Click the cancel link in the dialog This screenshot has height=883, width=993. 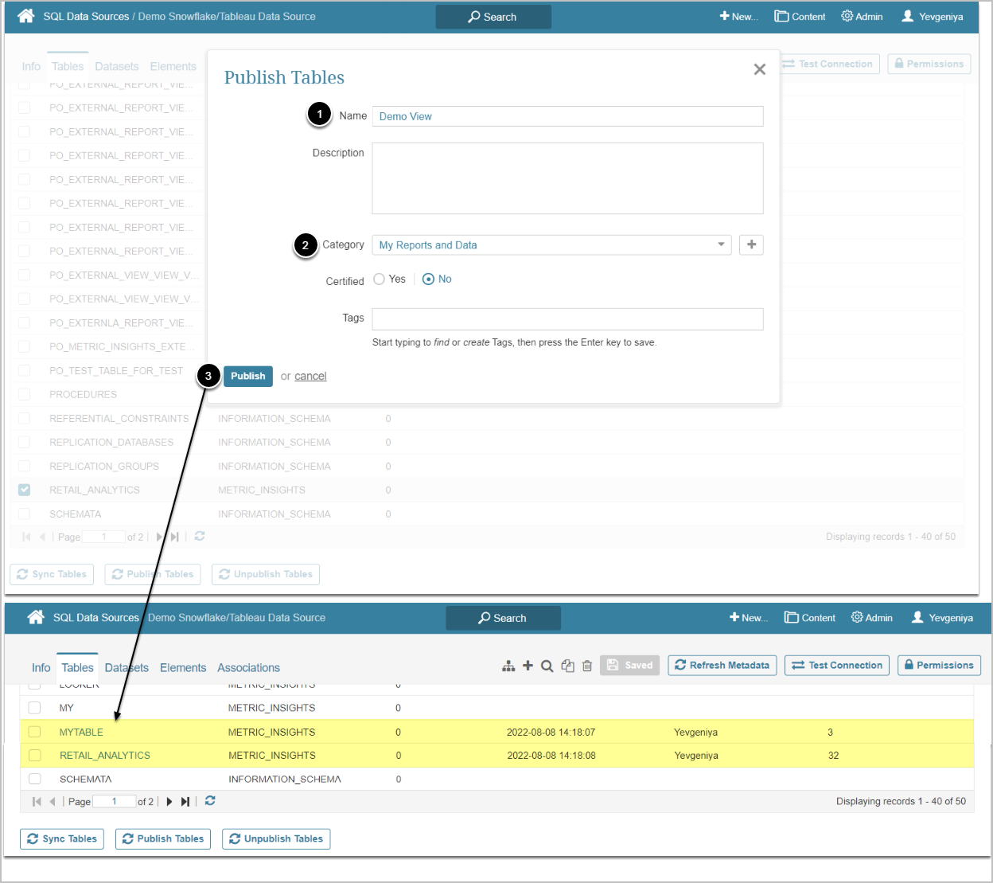(x=310, y=377)
